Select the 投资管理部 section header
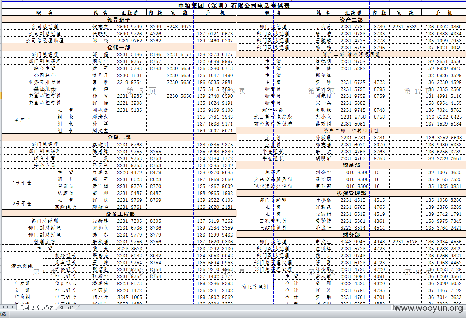The width and height of the screenshot is (466, 318). click(351, 193)
